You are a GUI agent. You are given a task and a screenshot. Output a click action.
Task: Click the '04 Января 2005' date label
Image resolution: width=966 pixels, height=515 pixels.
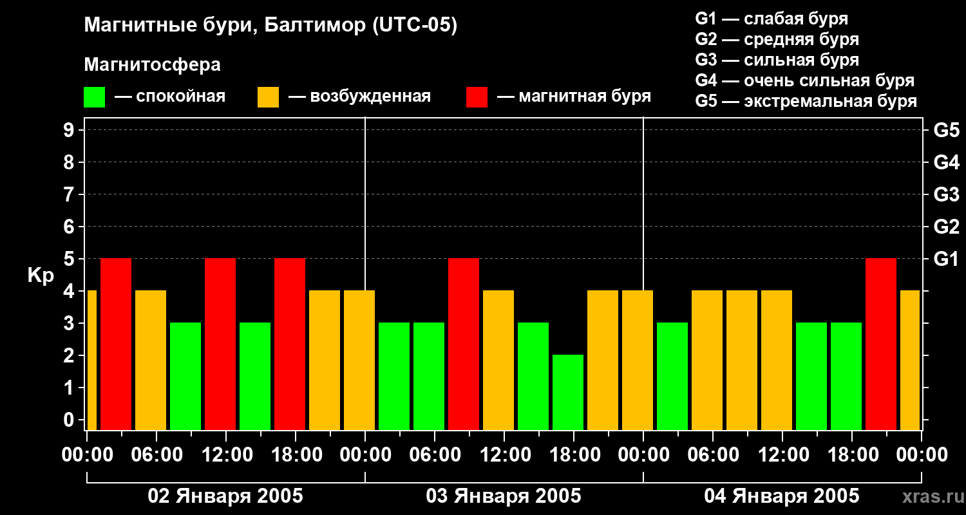(x=782, y=496)
